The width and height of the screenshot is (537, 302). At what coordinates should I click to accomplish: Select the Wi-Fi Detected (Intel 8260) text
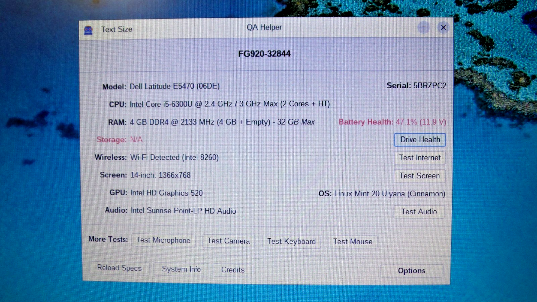pyautogui.click(x=174, y=157)
